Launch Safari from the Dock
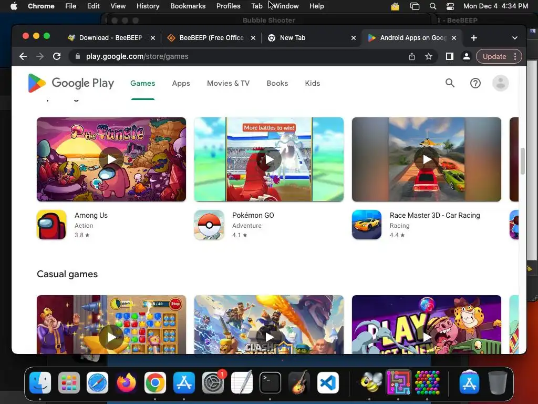This screenshot has width=538, height=404. pos(97,382)
